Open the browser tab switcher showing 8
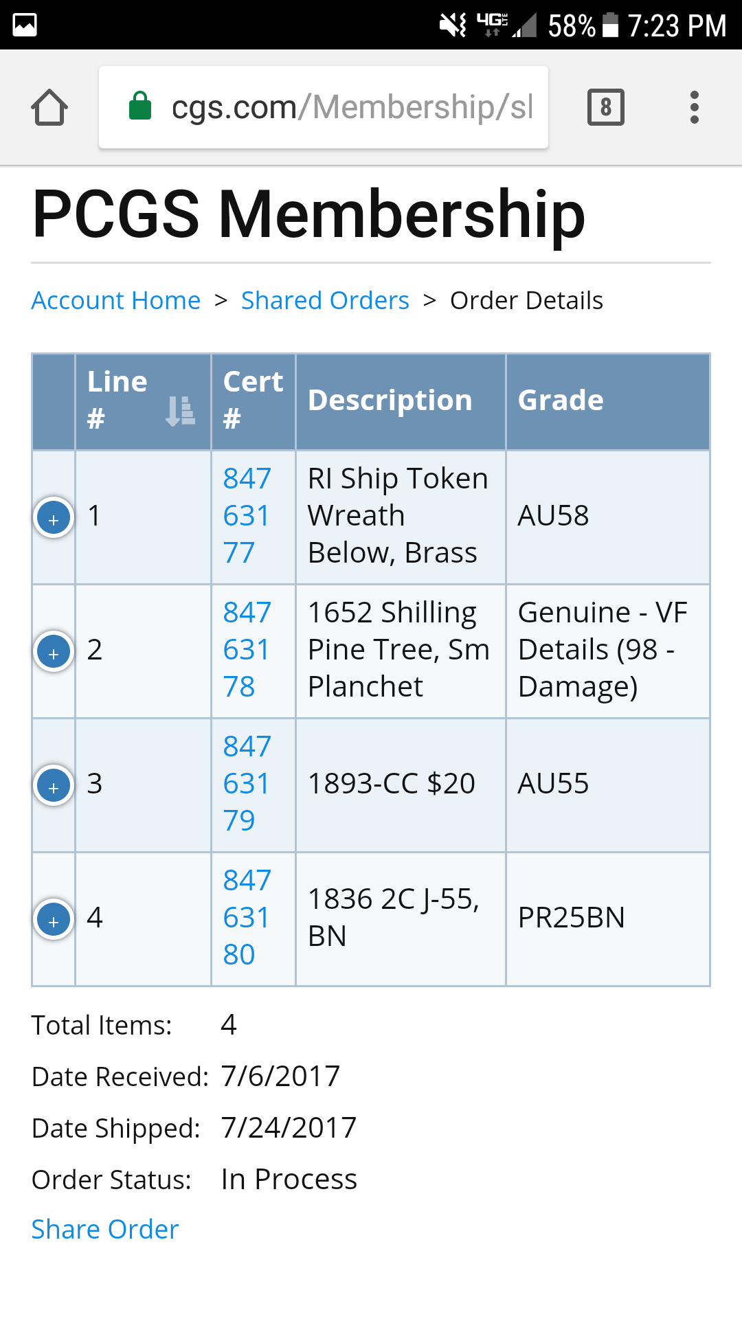 (606, 107)
